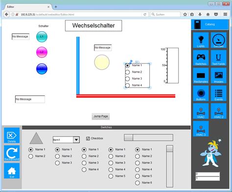
Task: Click the pale yellow lamp circle
Action: (x=102, y=62)
